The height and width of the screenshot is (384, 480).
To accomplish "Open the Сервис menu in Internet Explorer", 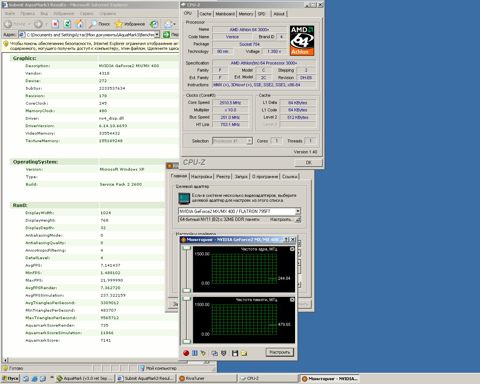I will [x=87, y=13].
